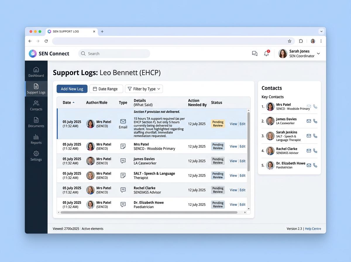Screen dimensions: 351x262
Task: Open Sarah Jones user menu chevron
Action: tap(319, 54)
